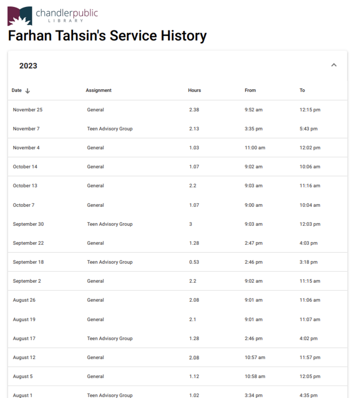Click the Assignment column header
The height and width of the screenshot is (398, 353).
click(98, 90)
